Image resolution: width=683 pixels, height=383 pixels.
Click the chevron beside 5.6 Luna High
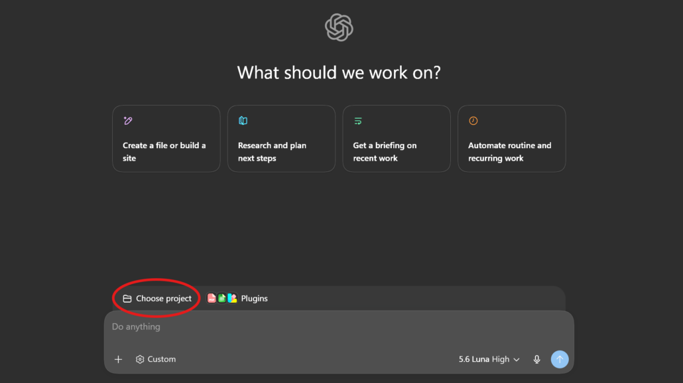[x=517, y=360]
